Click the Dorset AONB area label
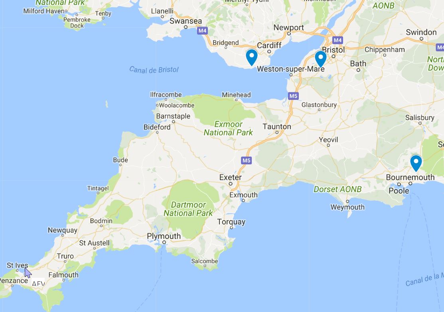Screen dimensions: 444x312 tap(337, 189)
